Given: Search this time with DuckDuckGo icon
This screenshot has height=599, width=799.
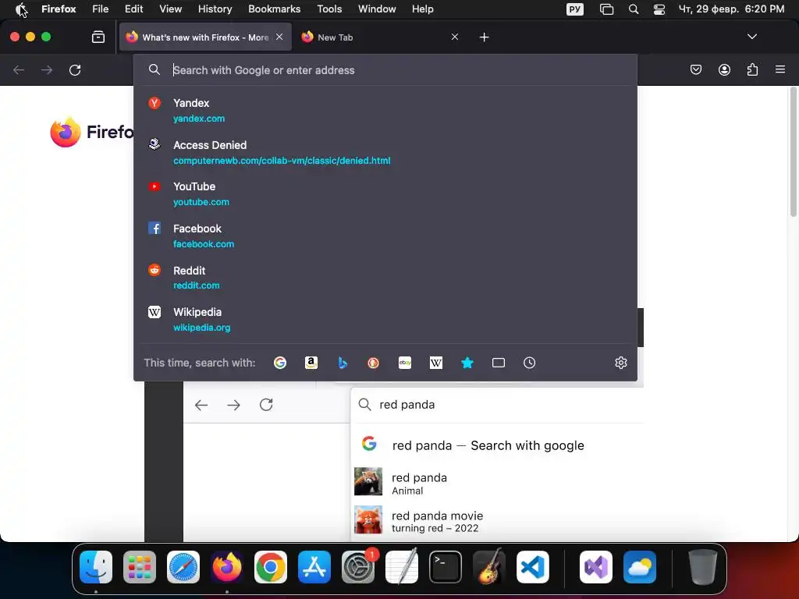Looking at the screenshot, I should click(374, 363).
